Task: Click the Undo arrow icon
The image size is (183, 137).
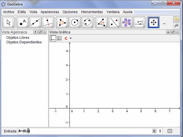Action: click(x=176, y=19)
